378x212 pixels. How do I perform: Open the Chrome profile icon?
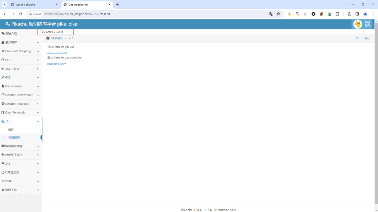(x=365, y=14)
